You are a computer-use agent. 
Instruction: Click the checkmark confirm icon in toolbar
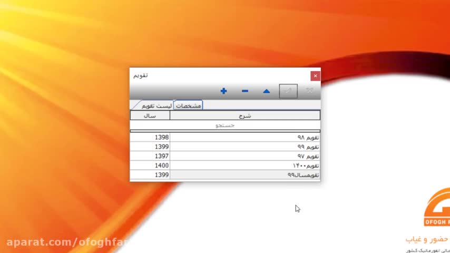(x=288, y=91)
